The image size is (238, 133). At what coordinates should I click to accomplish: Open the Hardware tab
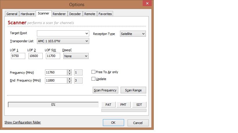coord(28,14)
